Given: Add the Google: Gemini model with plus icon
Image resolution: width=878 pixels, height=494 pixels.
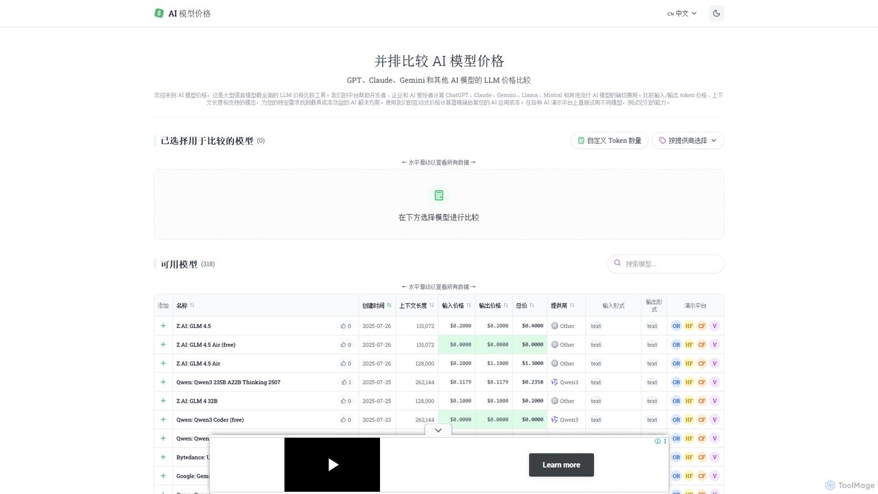Looking at the screenshot, I should point(163,475).
